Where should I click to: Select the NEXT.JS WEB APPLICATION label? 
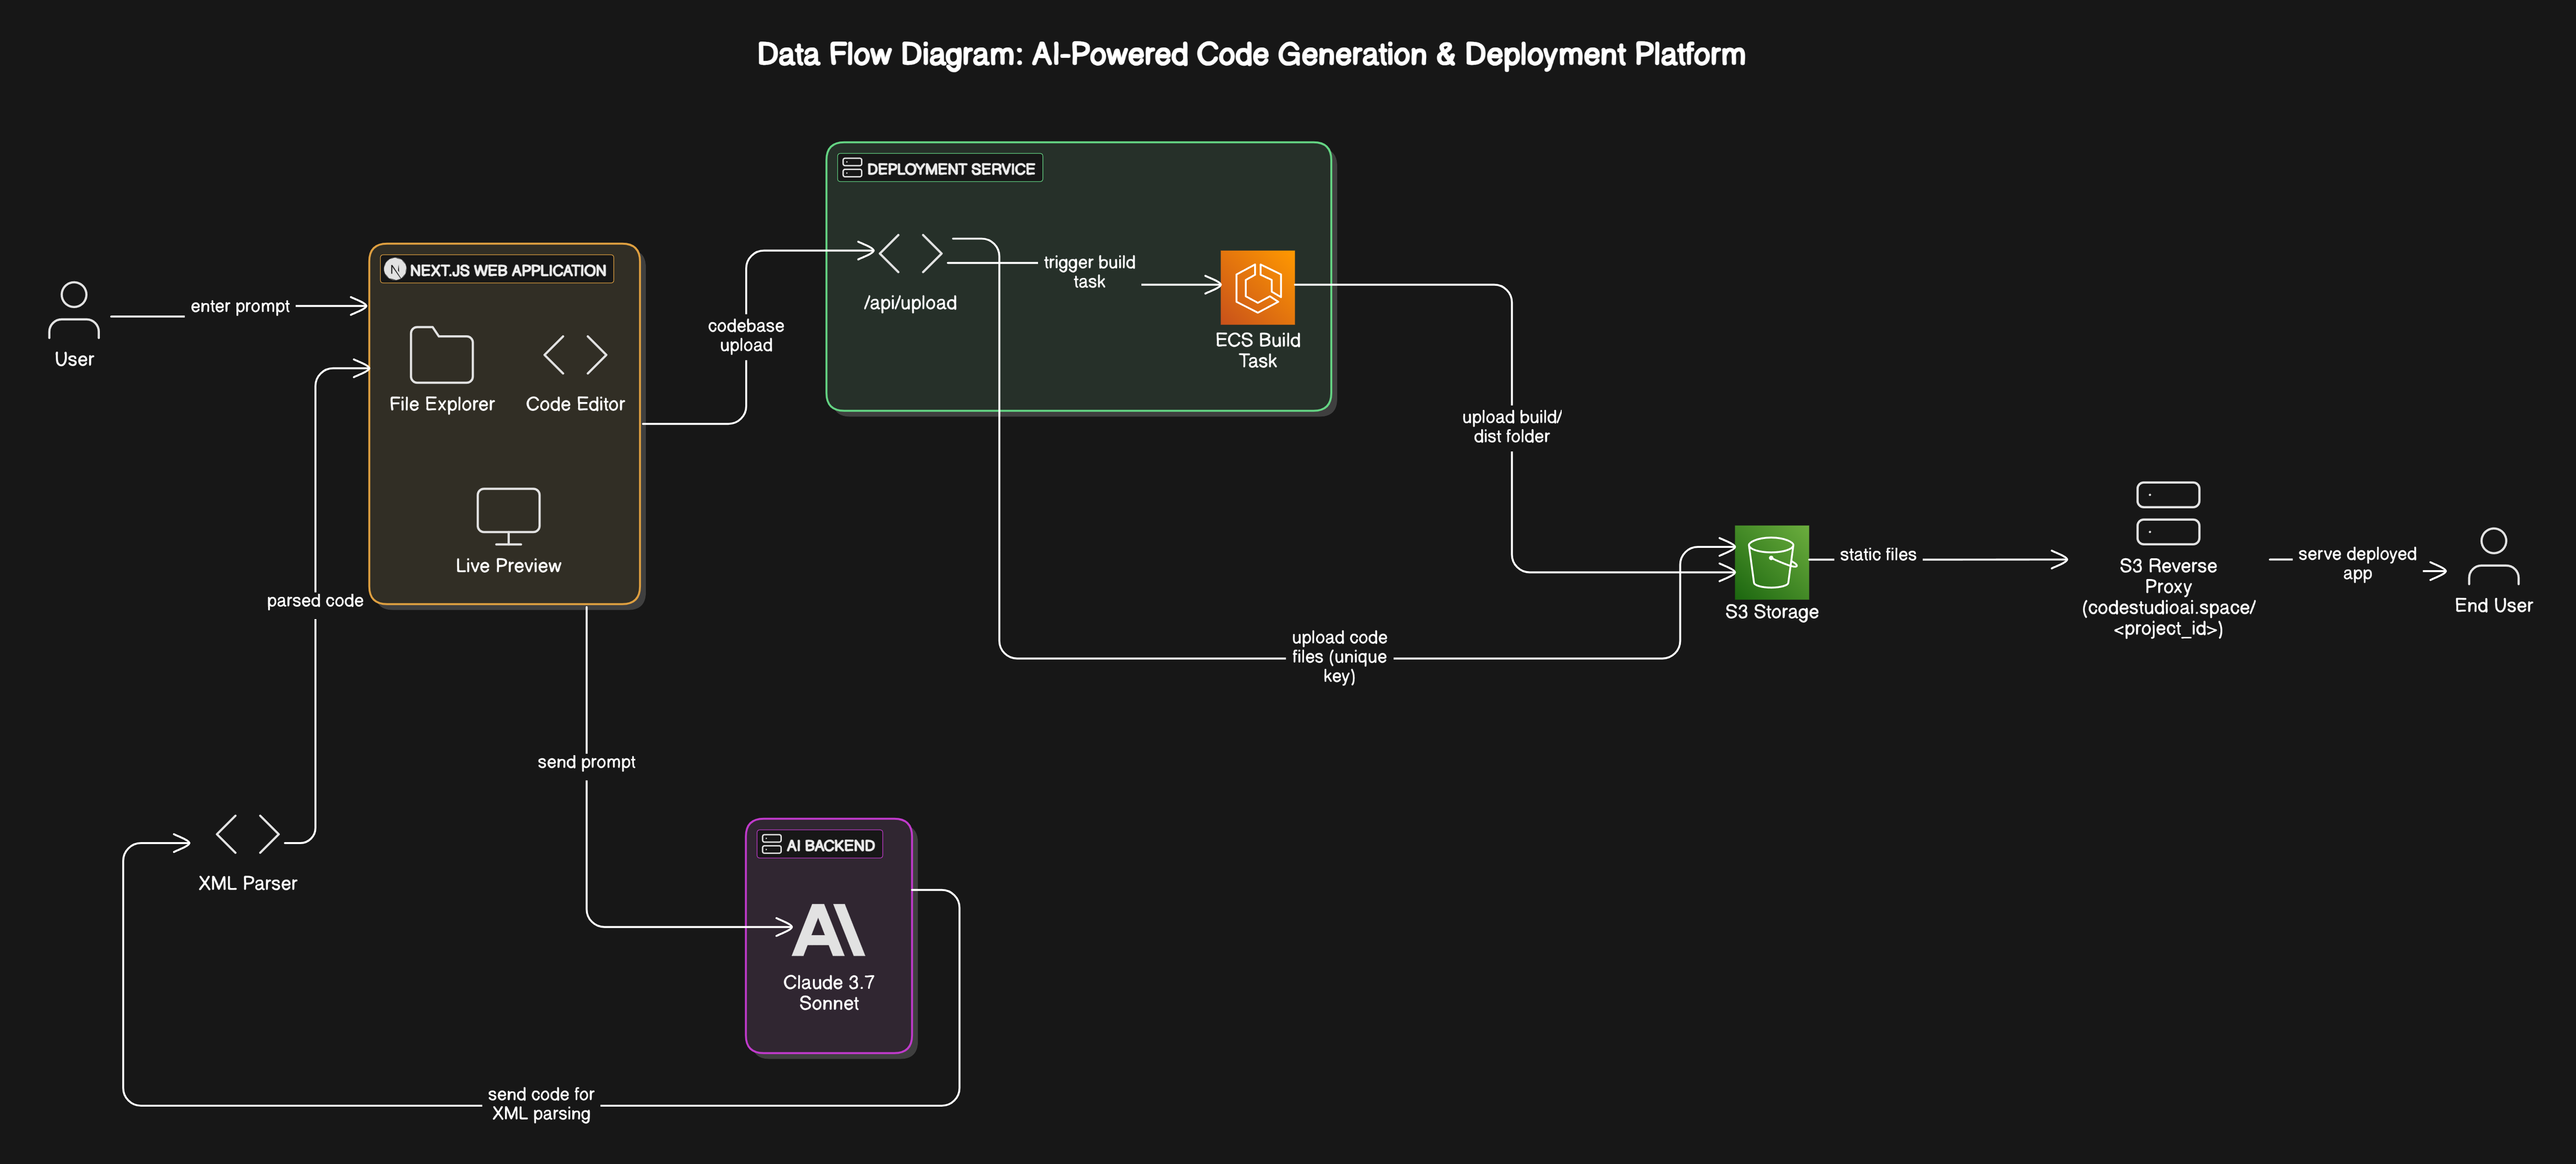pyautogui.click(x=507, y=270)
